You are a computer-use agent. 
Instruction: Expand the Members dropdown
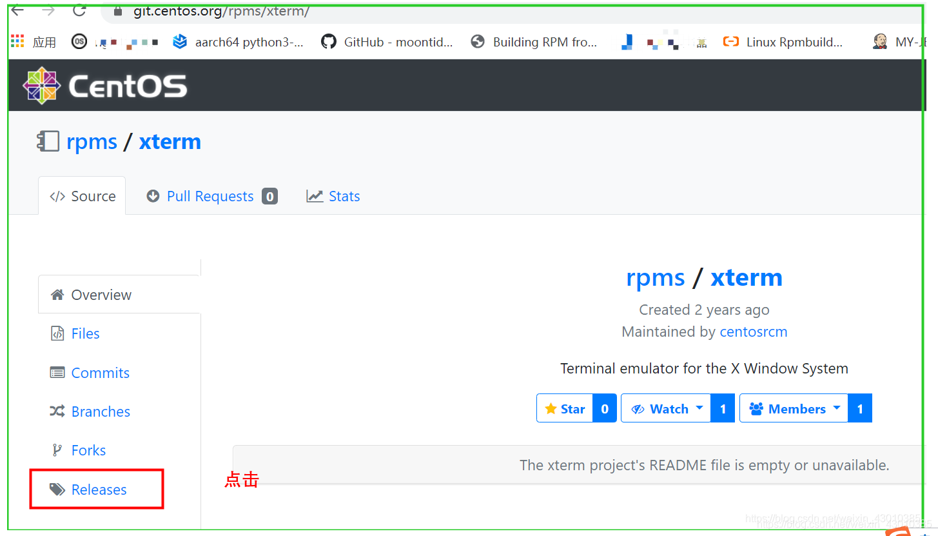coord(794,408)
